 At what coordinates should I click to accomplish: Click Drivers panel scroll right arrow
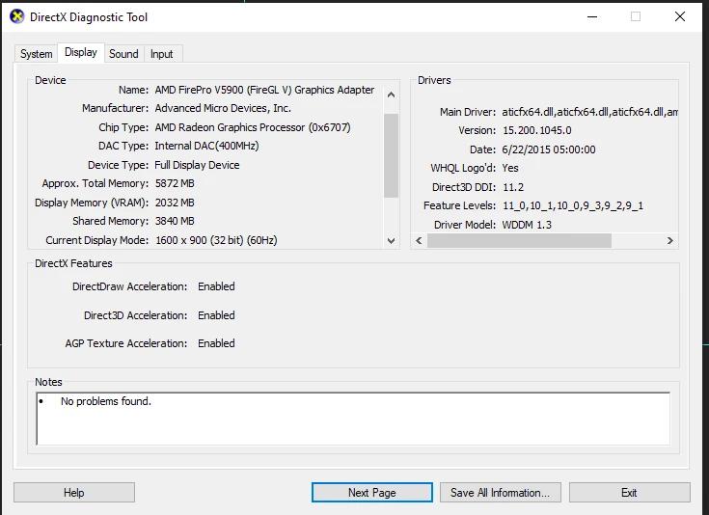point(670,240)
